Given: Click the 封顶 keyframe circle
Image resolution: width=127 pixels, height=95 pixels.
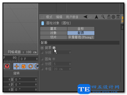Looking at the screenshot, I should 42,48.
